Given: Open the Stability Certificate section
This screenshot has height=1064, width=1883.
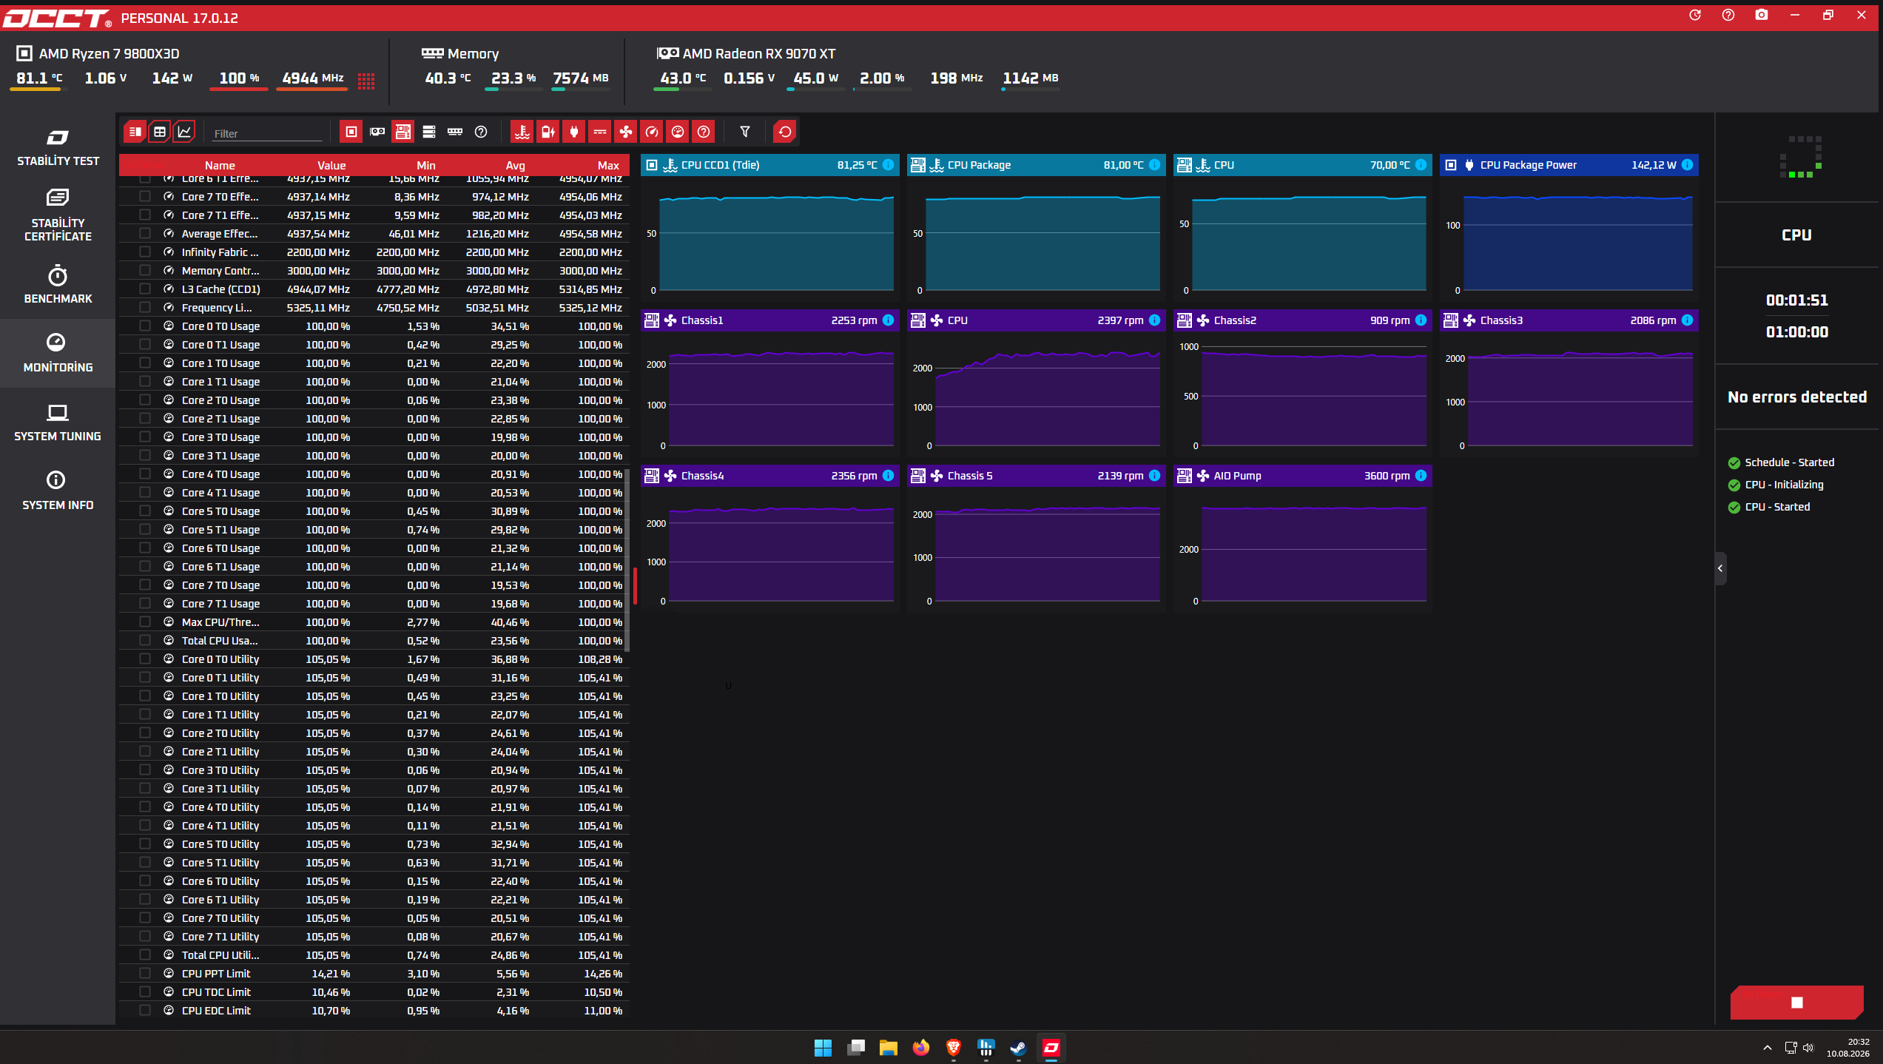Looking at the screenshot, I should point(58,215).
